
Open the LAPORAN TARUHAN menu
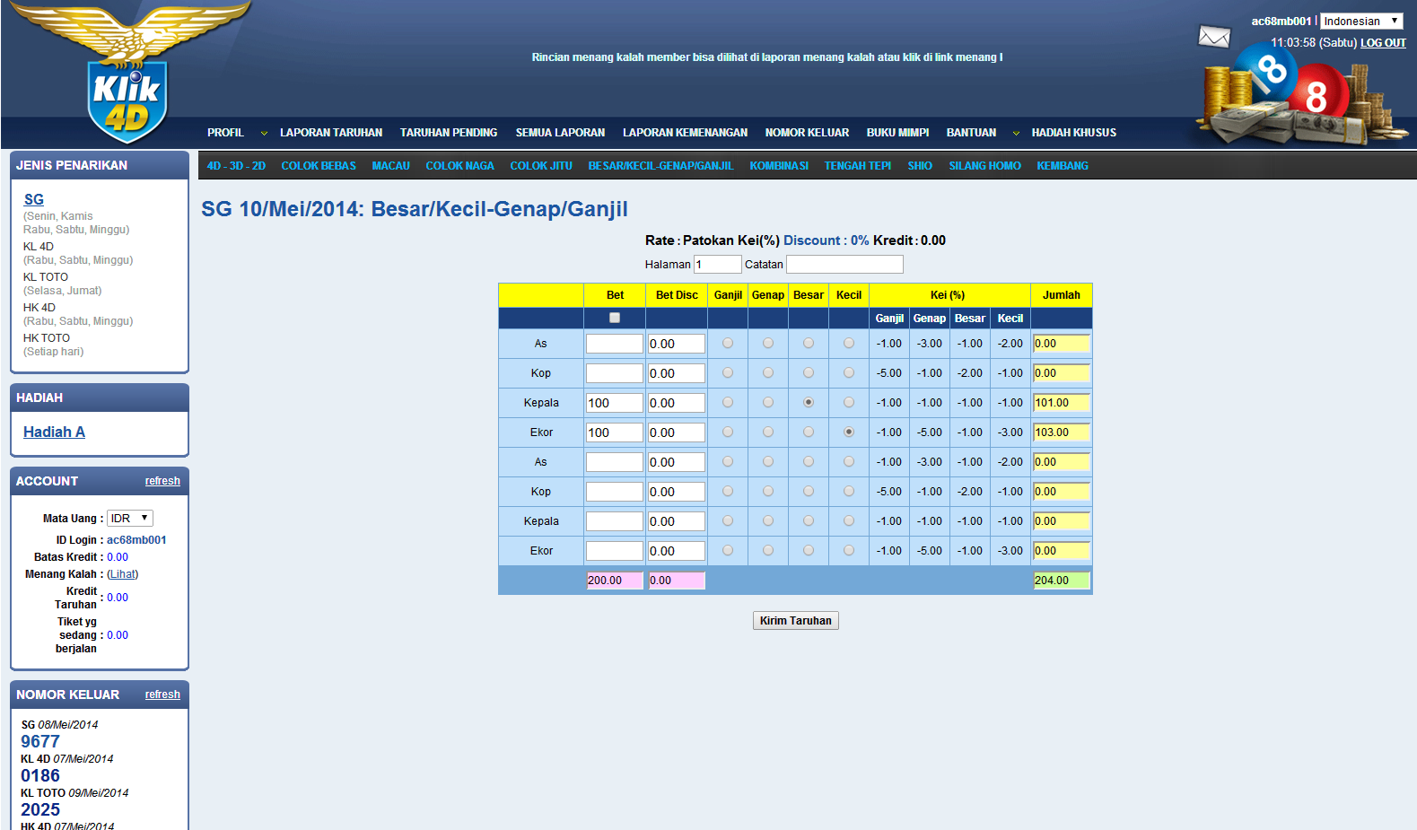coord(330,133)
